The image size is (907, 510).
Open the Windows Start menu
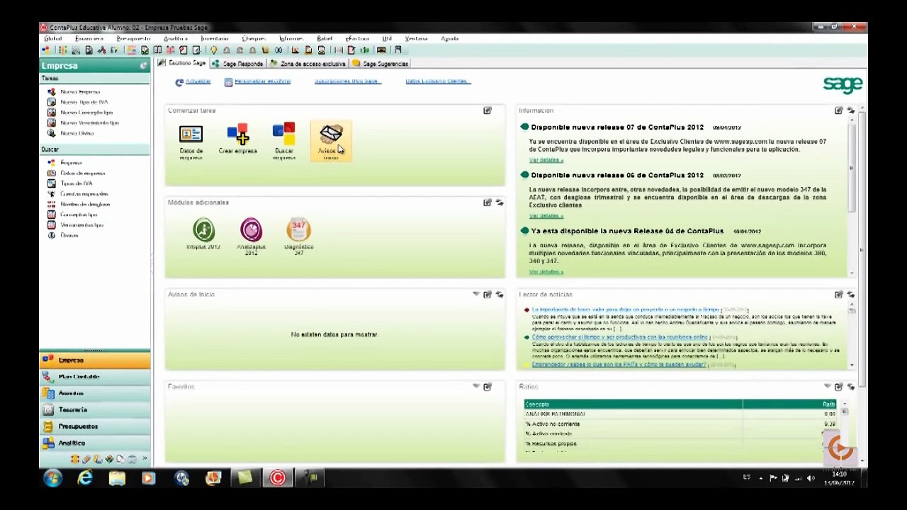(52, 478)
